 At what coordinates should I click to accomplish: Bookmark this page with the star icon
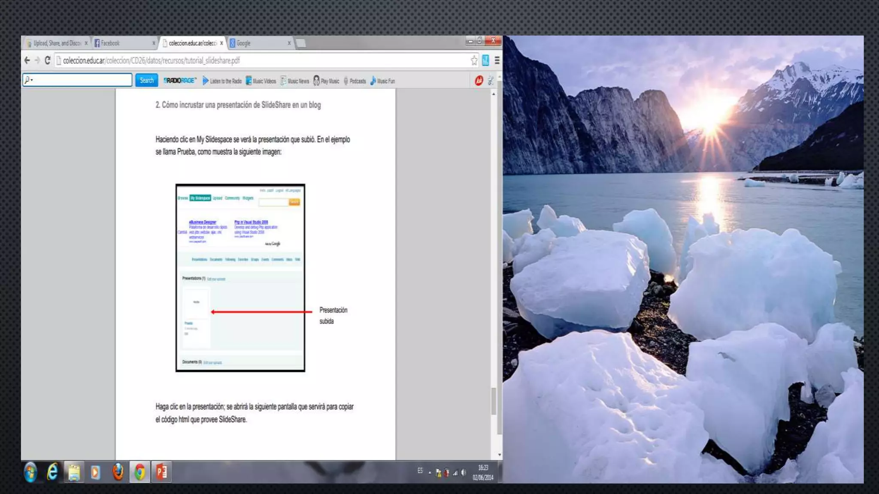[474, 60]
